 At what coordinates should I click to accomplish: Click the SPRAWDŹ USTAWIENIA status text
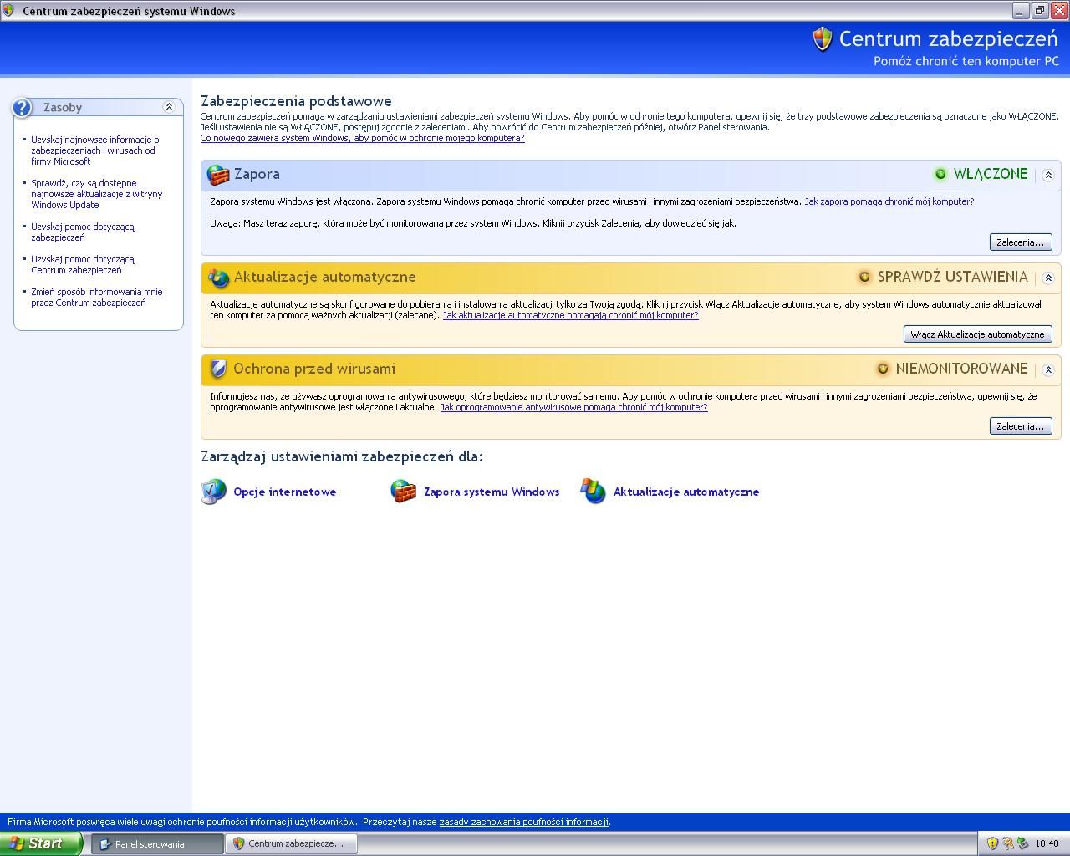click(953, 277)
